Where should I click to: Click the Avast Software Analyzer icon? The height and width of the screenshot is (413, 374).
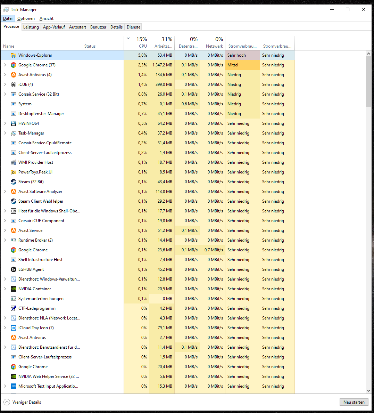[14, 192]
